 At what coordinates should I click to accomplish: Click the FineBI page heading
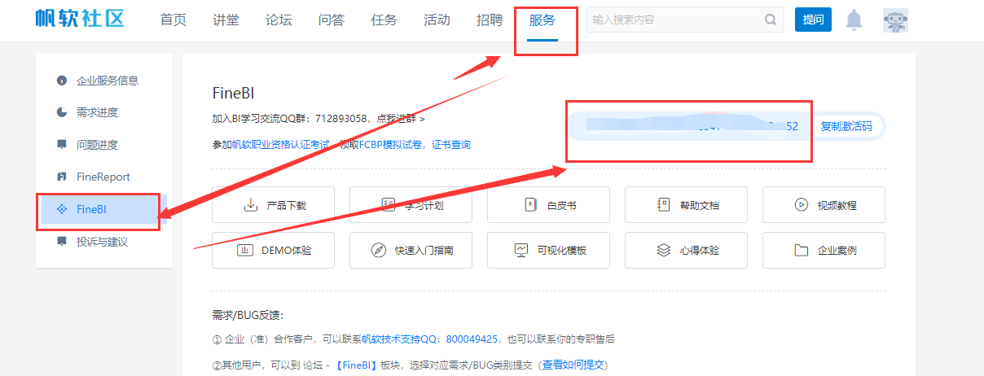tap(234, 92)
